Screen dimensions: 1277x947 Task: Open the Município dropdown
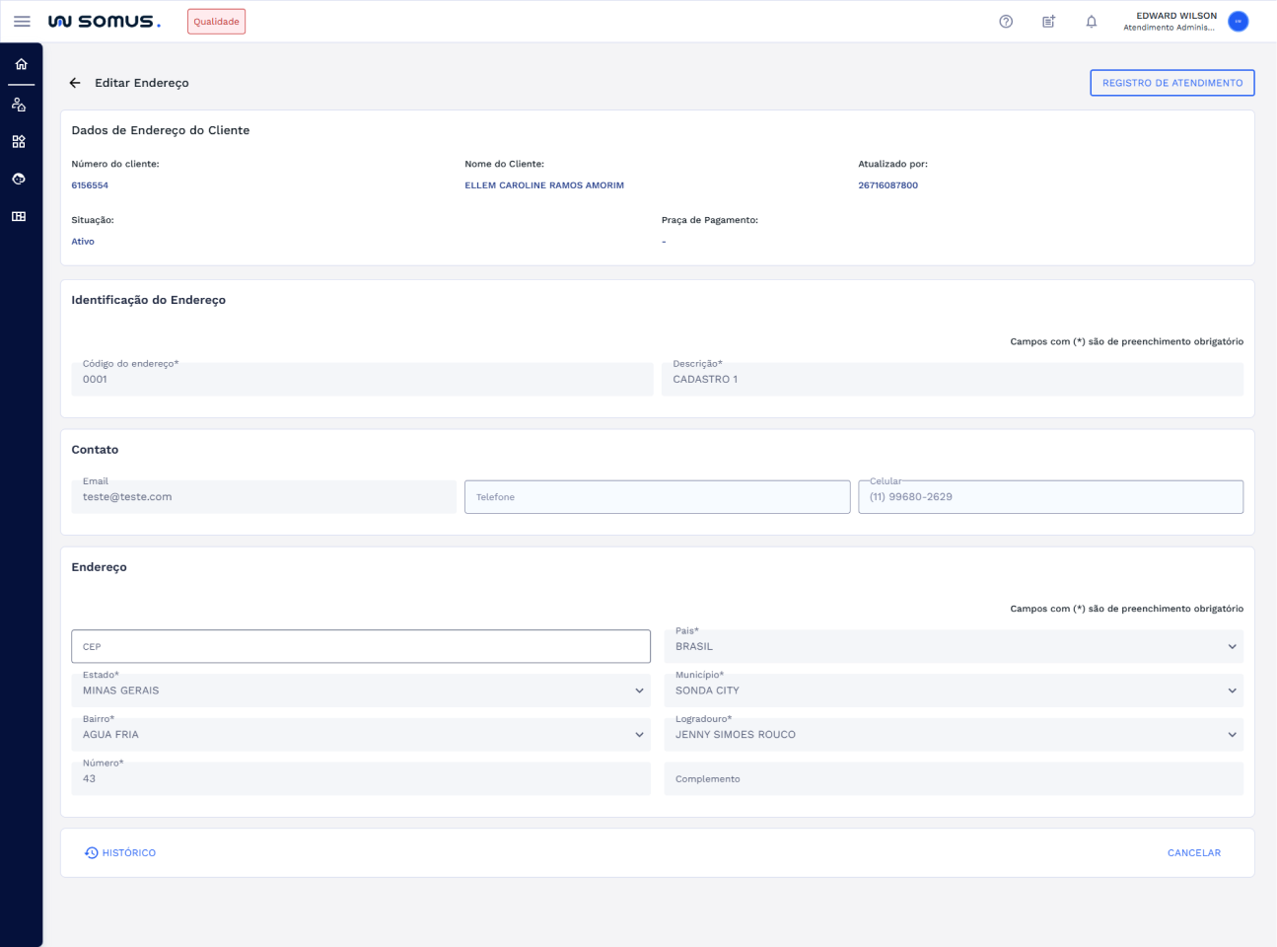[x=1232, y=691]
